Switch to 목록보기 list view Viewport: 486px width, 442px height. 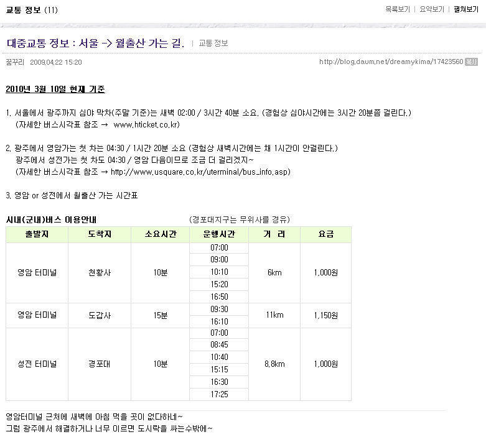[398, 9]
